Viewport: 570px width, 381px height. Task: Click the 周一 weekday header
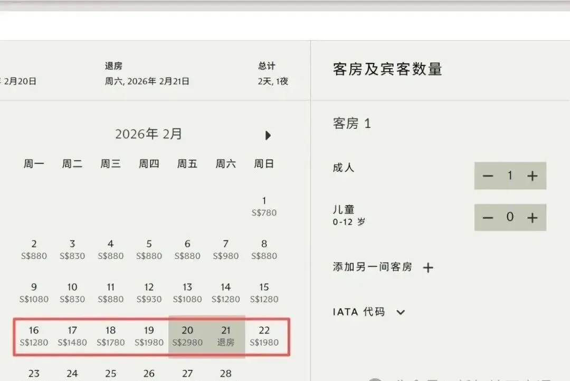(34, 164)
